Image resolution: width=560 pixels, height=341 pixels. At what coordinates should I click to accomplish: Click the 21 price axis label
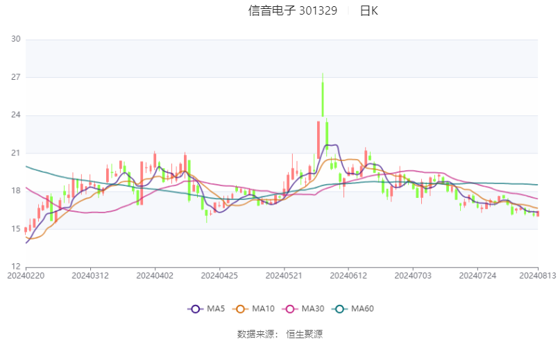[16, 153]
